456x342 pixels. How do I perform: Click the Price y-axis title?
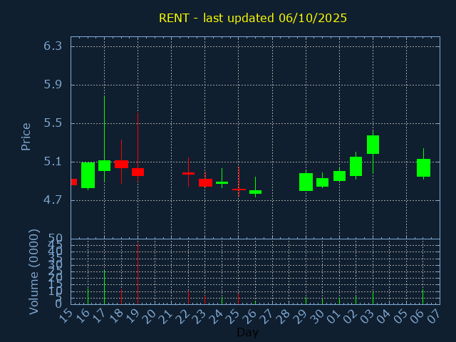26,136
